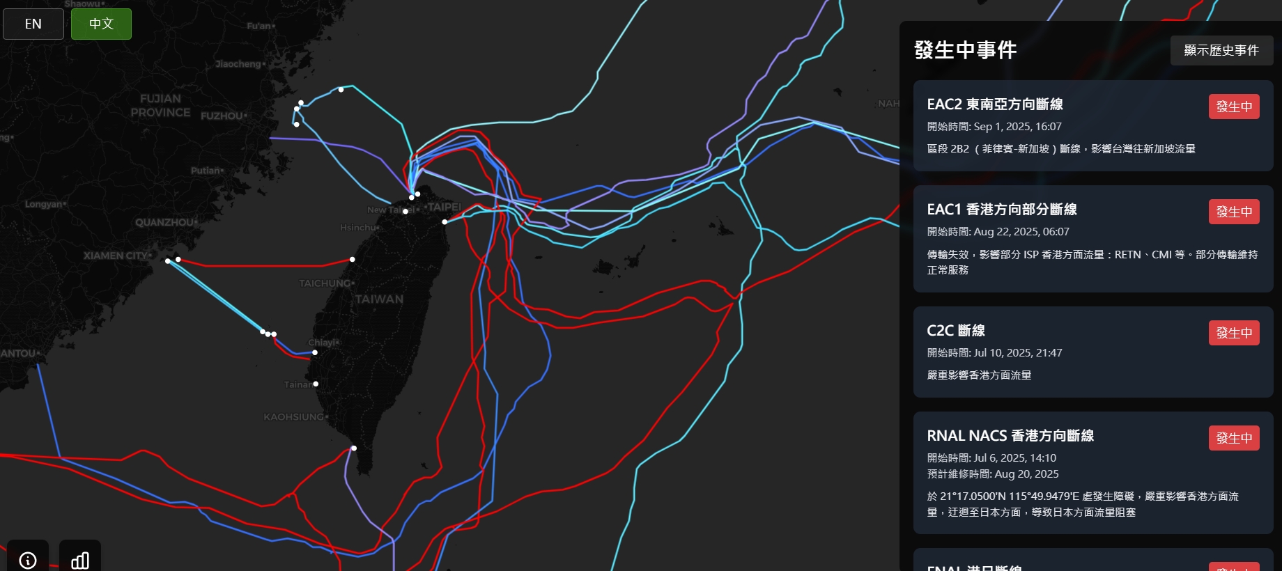1282x571 pixels.
Task: Click 顯示歷史事件 to show historical events
Action: coord(1221,50)
